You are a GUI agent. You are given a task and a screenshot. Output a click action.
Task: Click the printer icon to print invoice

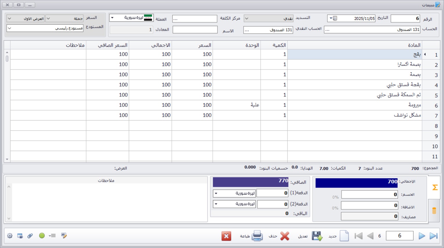click(x=257, y=236)
